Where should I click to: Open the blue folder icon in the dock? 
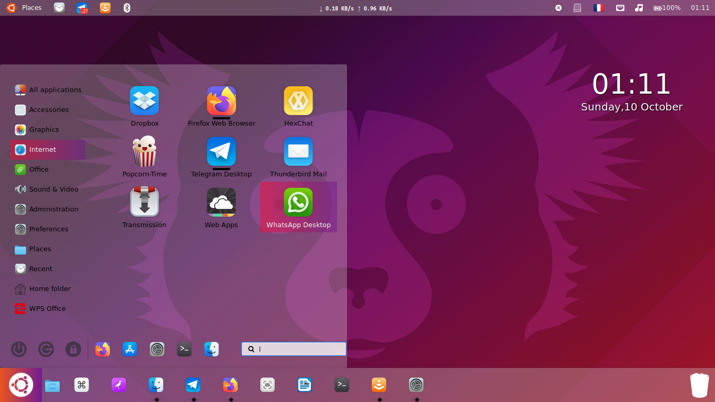click(52, 386)
